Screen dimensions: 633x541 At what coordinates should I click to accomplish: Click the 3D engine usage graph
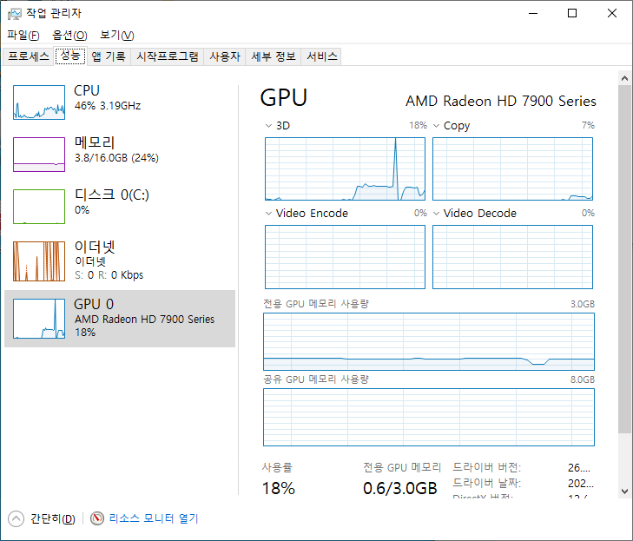point(345,168)
